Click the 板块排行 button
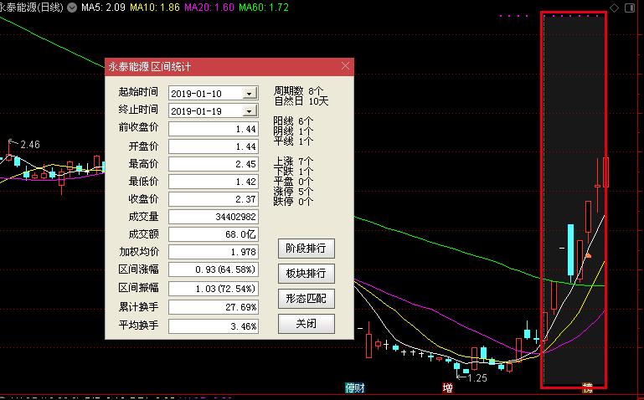 pyautogui.click(x=306, y=274)
